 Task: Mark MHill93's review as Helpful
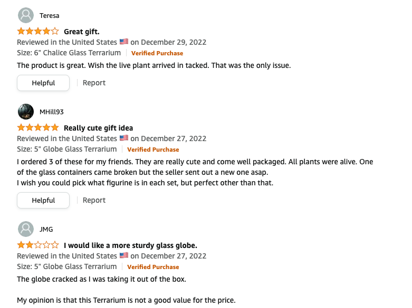pos(43,200)
